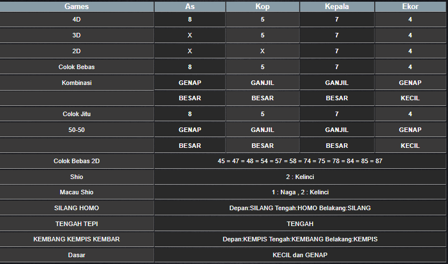
Task: Pick the Kepala value 7 in Colok Bebas row
Action: pos(337,67)
